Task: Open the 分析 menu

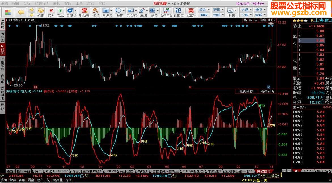Action: point(27,3)
